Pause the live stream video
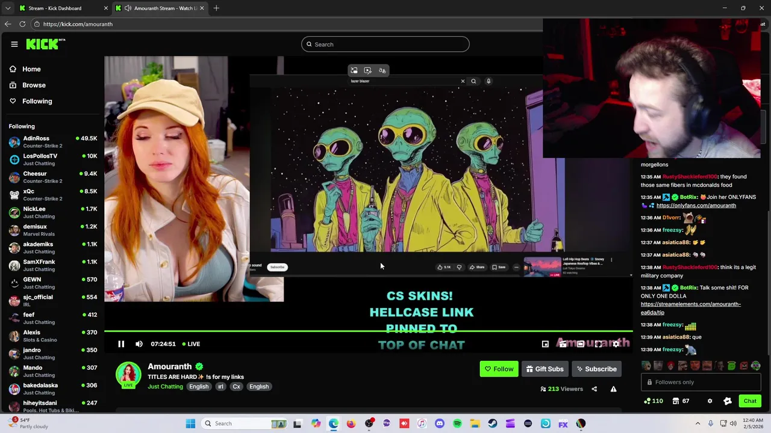 tap(121, 344)
